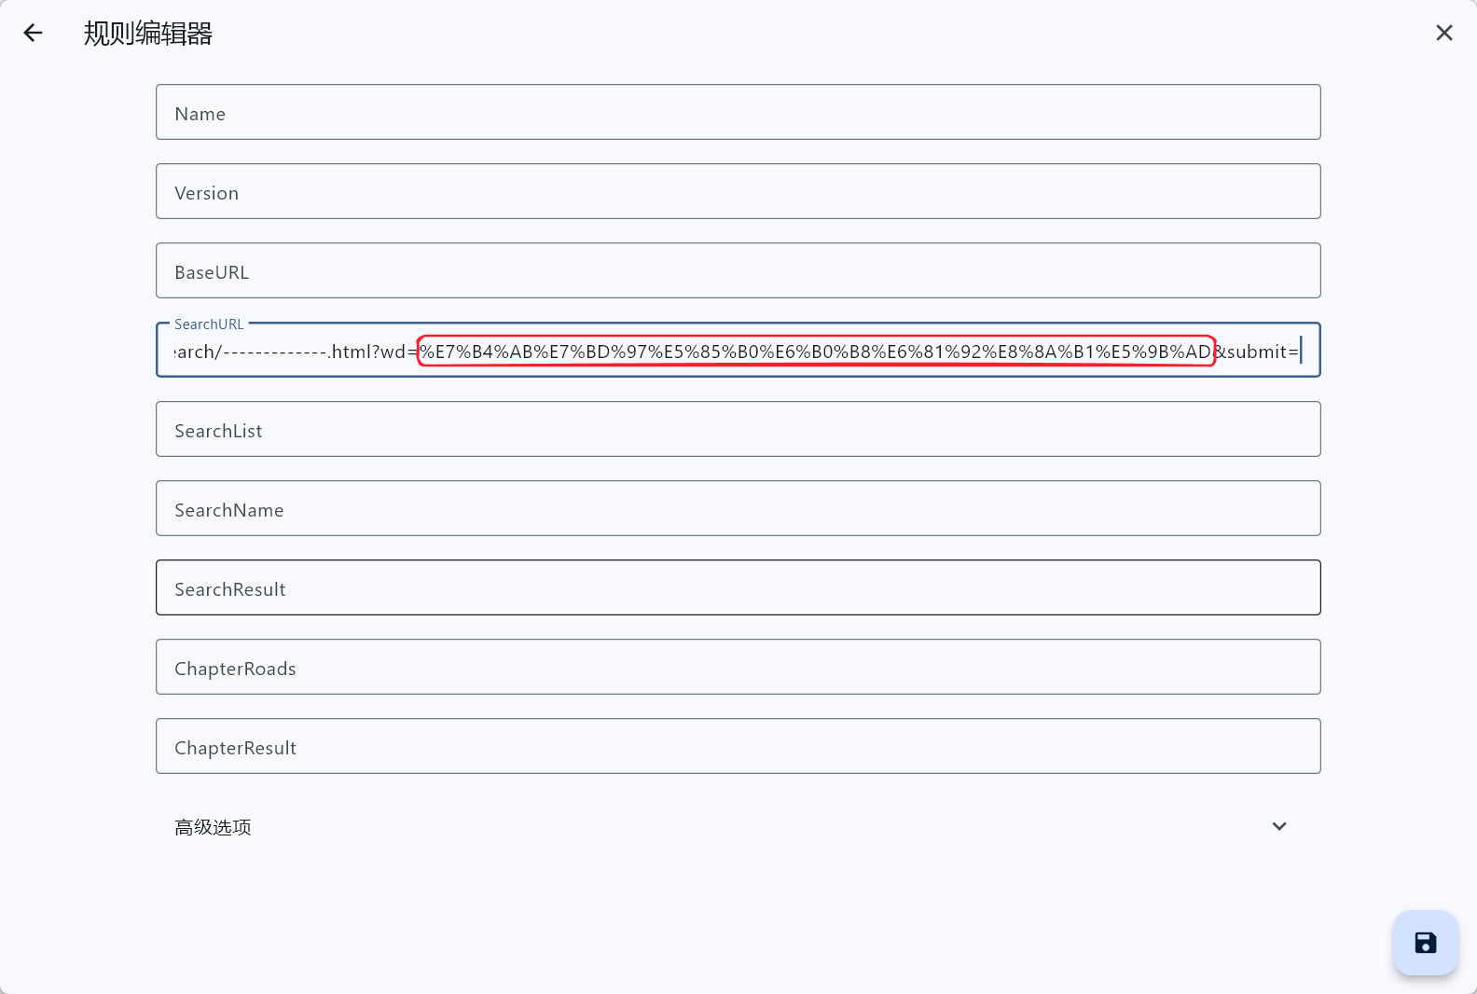Activate the SearchList input
This screenshot has height=994, width=1477.
click(x=738, y=430)
